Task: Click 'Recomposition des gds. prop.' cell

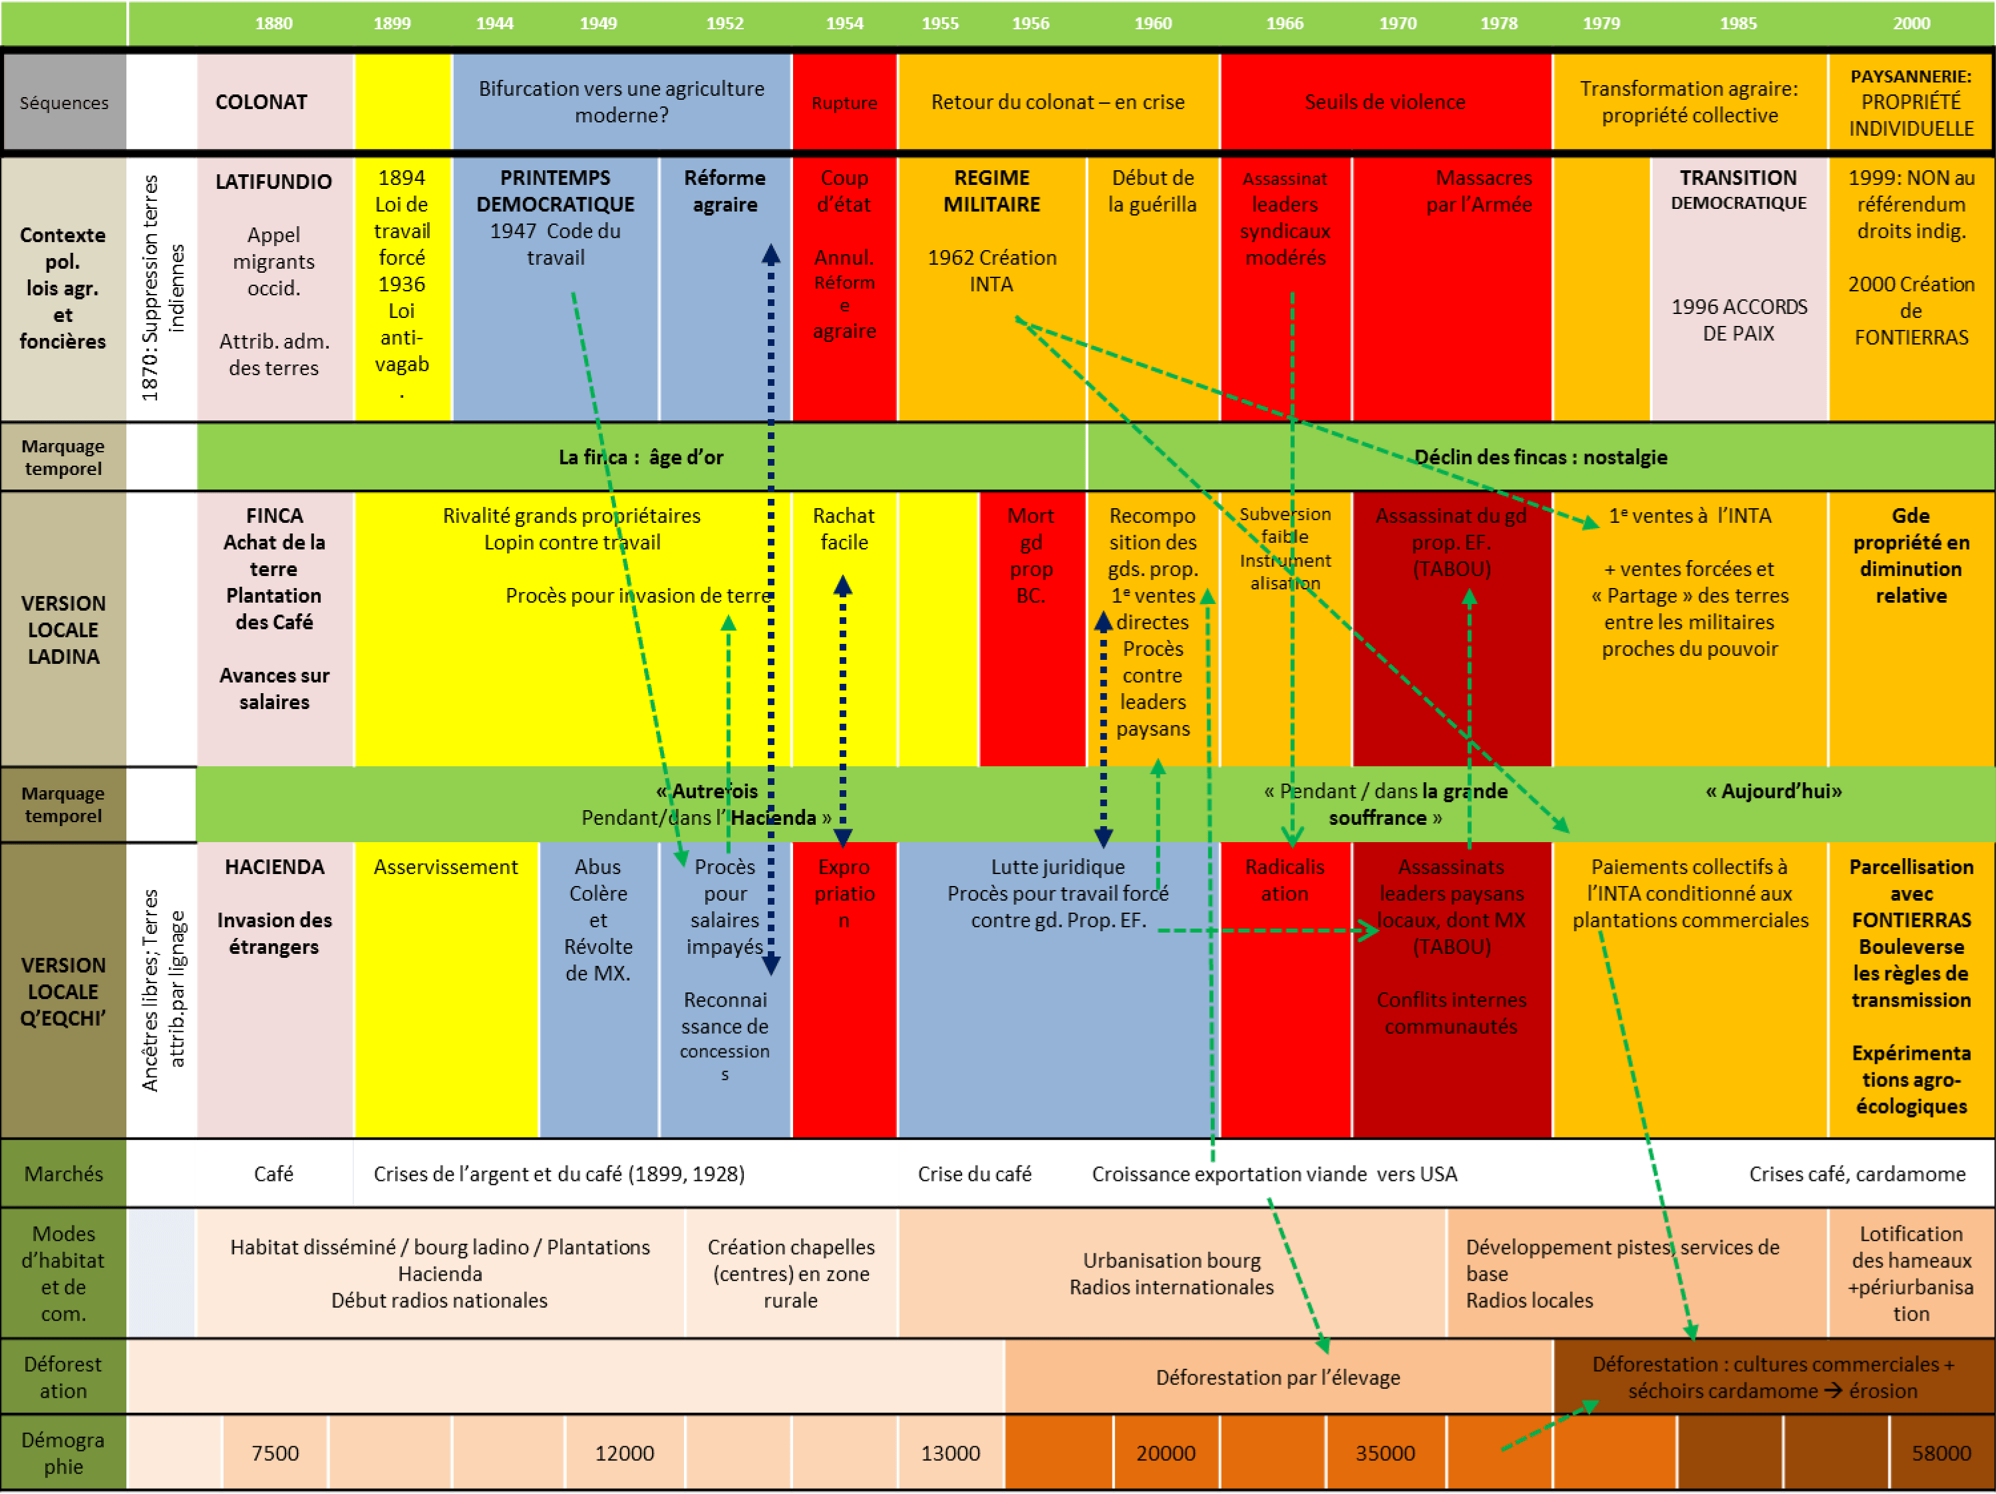Action: click(x=1153, y=630)
